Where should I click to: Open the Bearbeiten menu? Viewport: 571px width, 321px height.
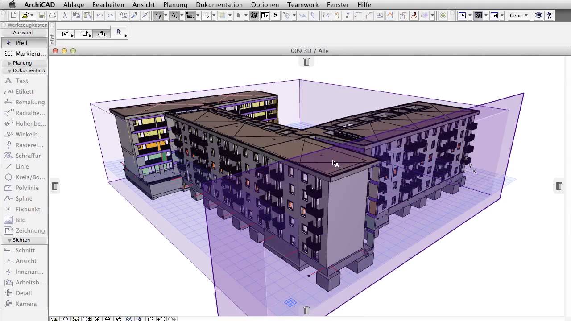pyautogui.click(x=108, y=5)
